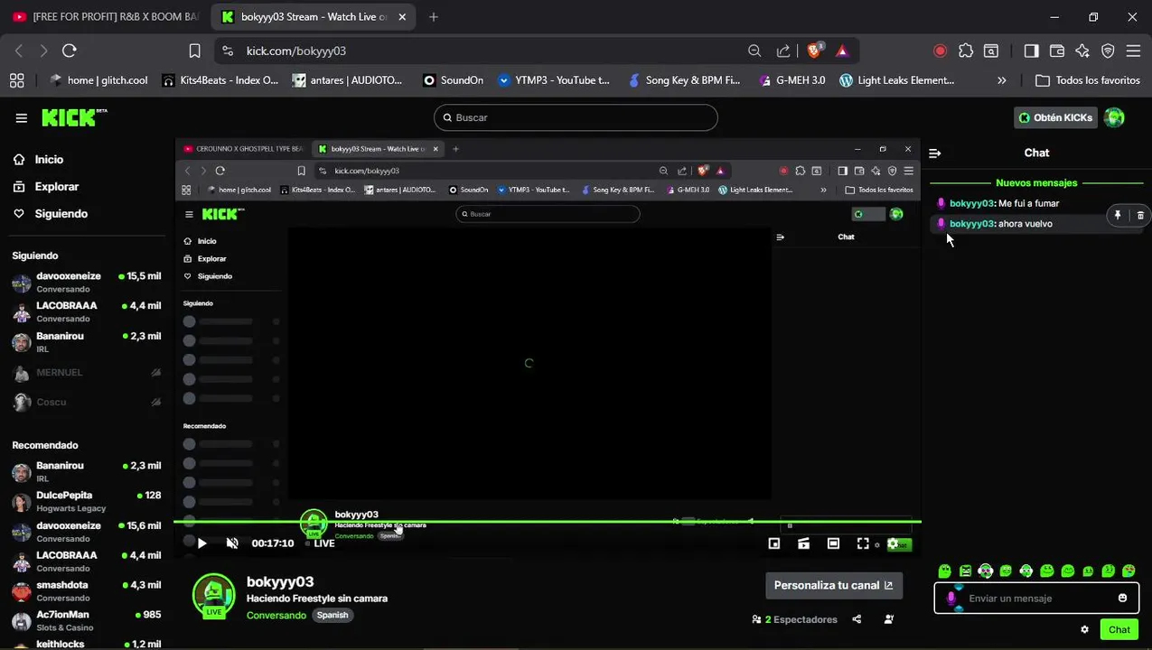Unmute the stream player volume

point(232,543)
